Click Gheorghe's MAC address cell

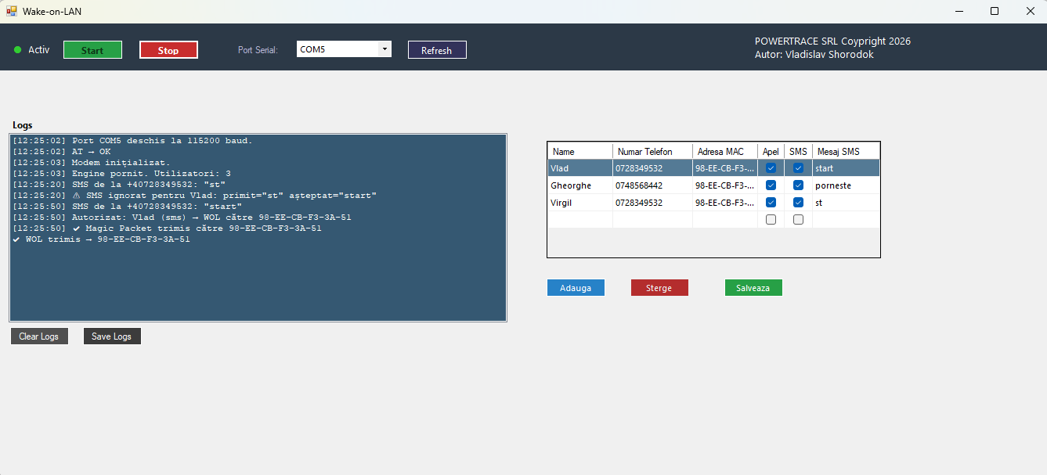pos(725,185)
